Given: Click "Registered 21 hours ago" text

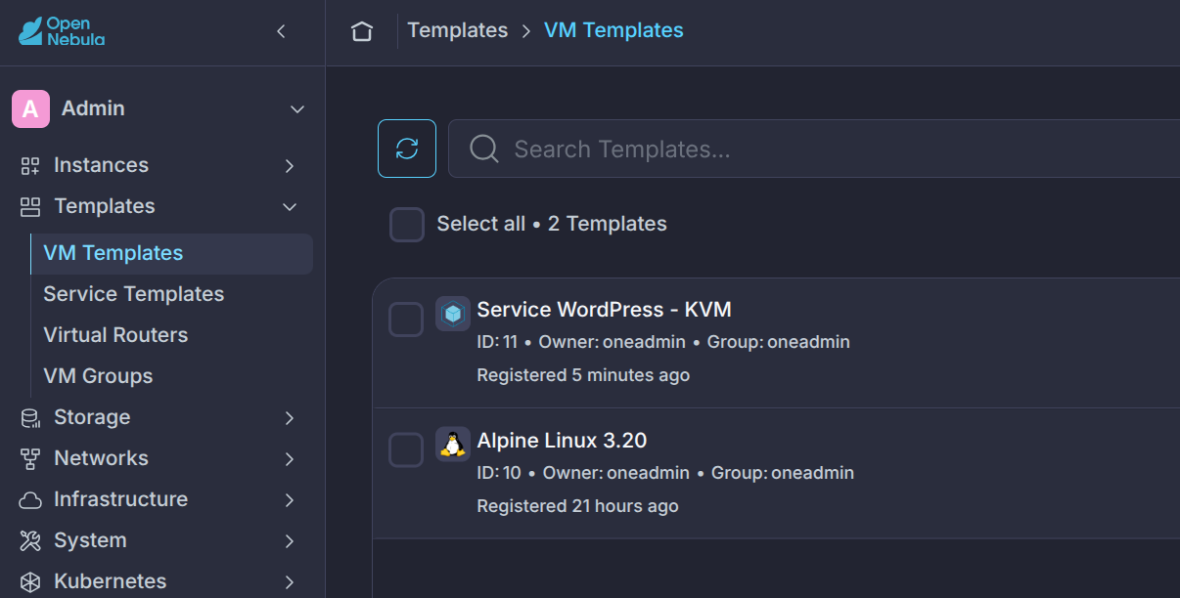Looking at the screenshot, I should click(577, 506).
